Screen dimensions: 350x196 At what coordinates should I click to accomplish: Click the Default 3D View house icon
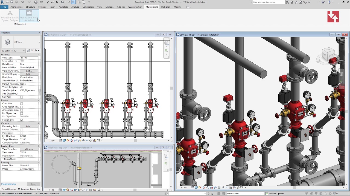pos(63,2)
